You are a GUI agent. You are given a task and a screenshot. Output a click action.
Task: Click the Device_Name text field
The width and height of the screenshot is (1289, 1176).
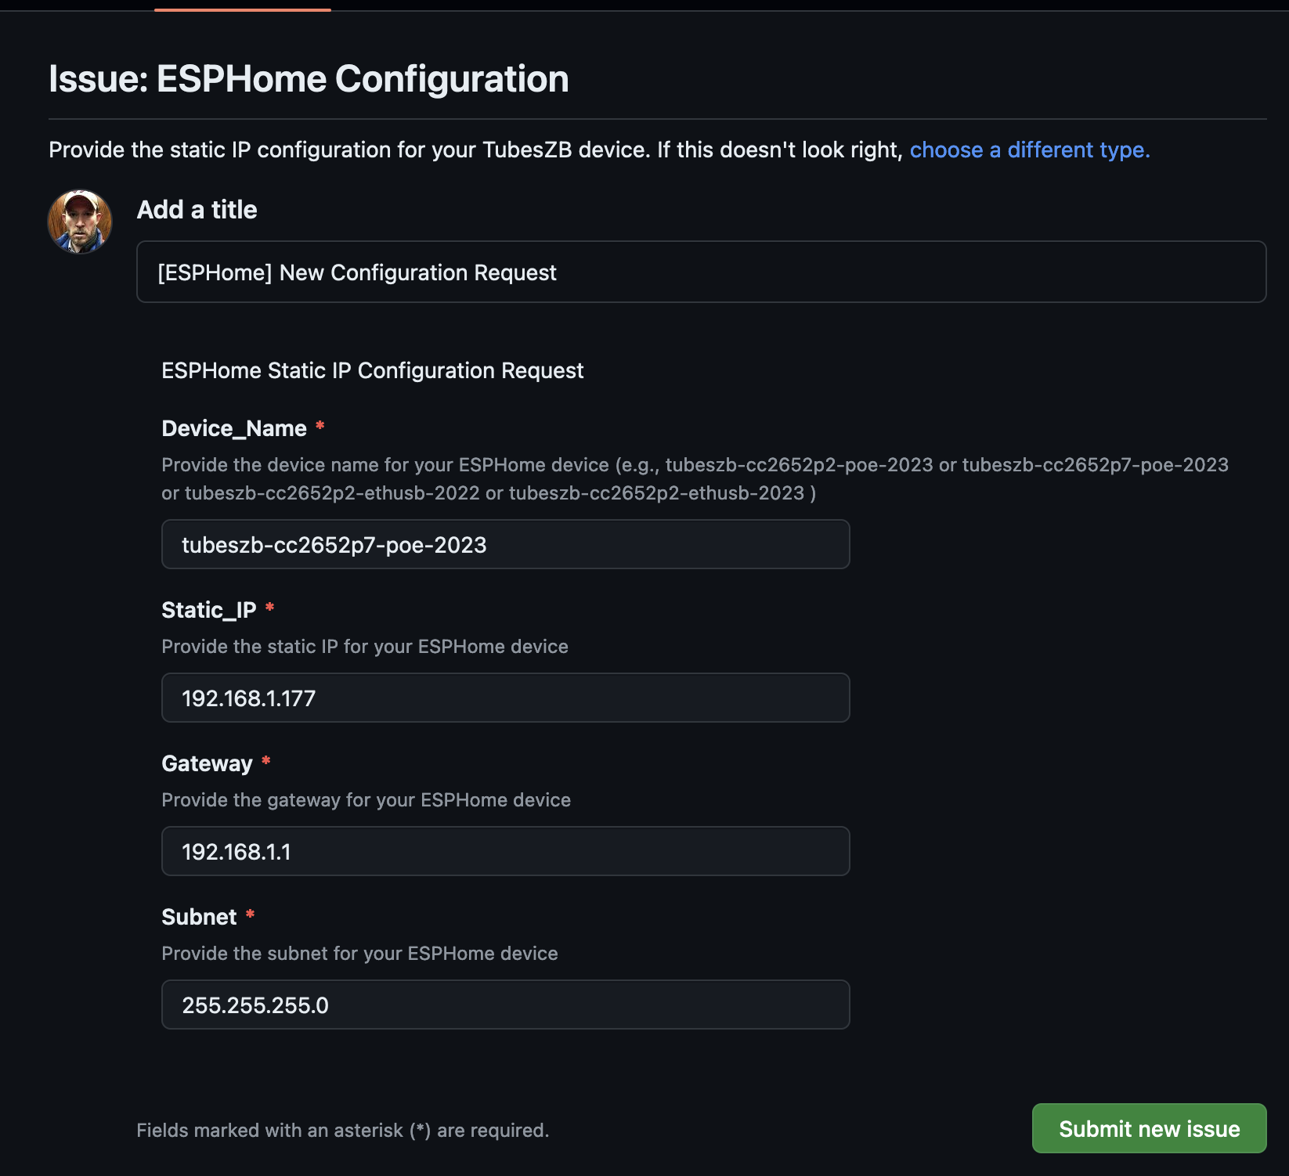pyautogui.click(x=505, y=544)
